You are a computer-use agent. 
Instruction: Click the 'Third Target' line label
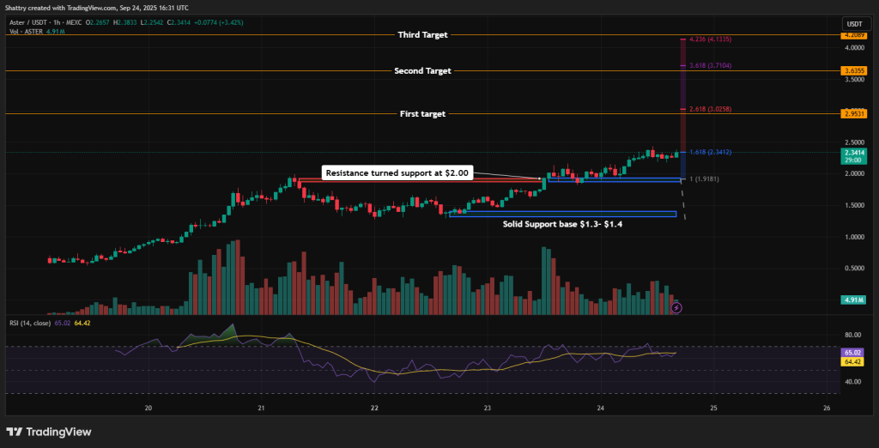click(x=421, y=34)
